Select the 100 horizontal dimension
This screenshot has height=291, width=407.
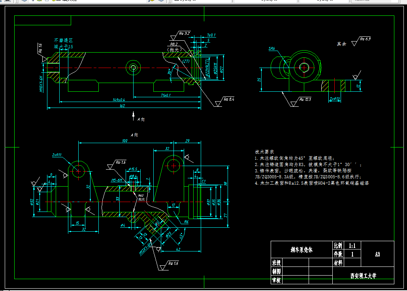tap(125, 141)
